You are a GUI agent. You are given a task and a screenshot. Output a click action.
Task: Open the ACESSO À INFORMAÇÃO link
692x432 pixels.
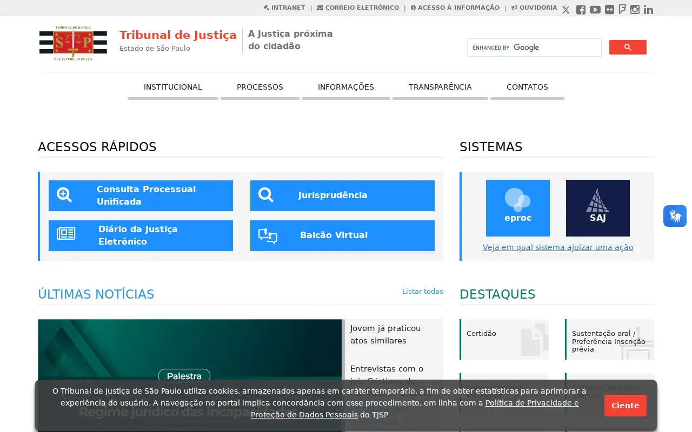point(455,8)
